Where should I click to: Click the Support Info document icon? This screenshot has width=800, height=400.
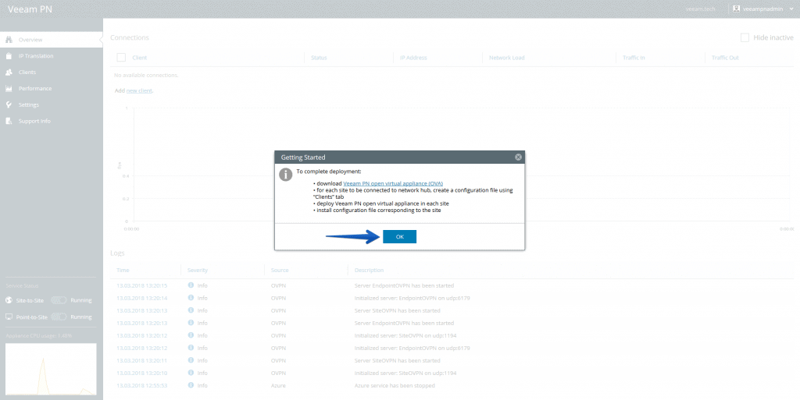[9, 121]
